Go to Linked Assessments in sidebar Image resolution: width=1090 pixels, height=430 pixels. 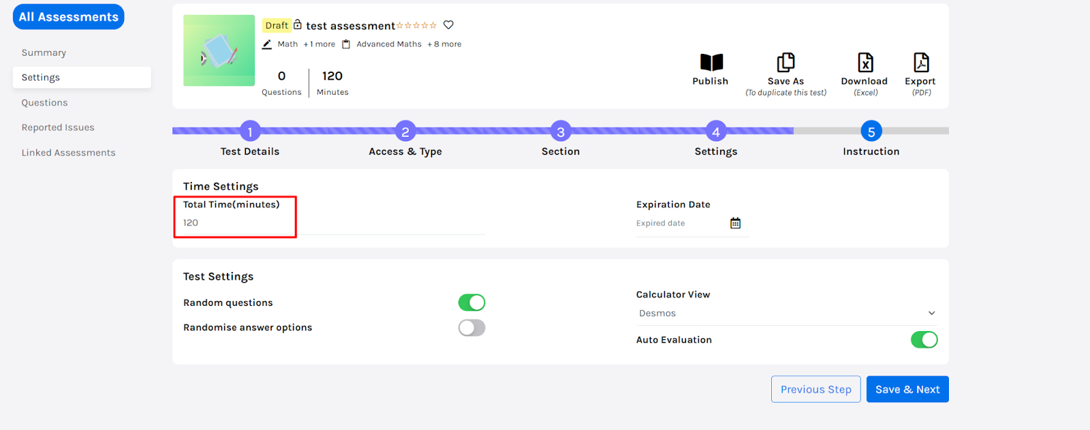click(x=68, y=153)
